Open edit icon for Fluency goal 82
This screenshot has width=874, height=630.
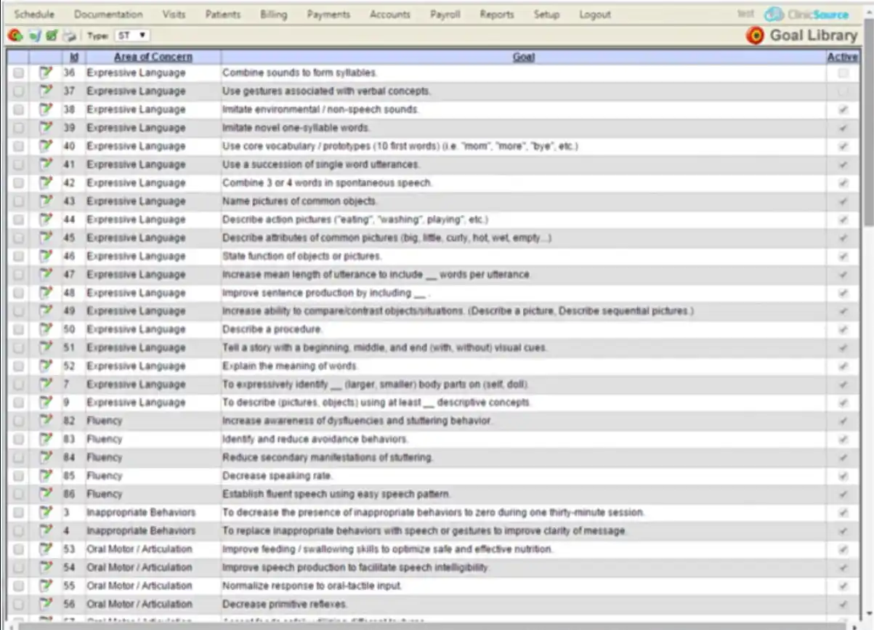click(x=45, y=420)
